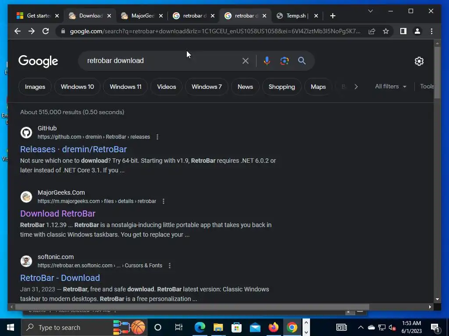The height and width of the screenshot is (336, 449).
Task: Open Windows Start menu
Action: click(x=11, y=327)
